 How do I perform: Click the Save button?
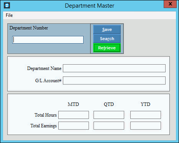tap(107, 29)
